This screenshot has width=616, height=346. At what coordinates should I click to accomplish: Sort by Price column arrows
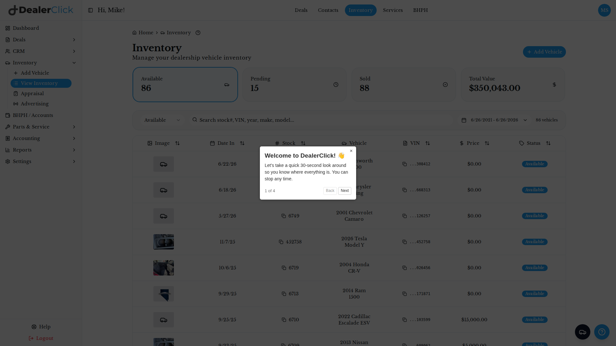[x=487, y=143]
